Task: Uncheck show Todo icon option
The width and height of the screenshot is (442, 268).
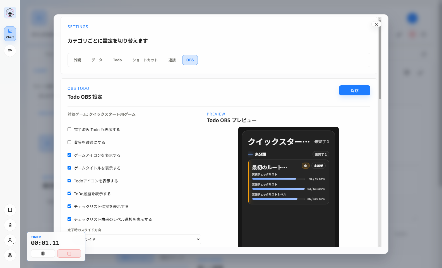Action: click(69, 181)
